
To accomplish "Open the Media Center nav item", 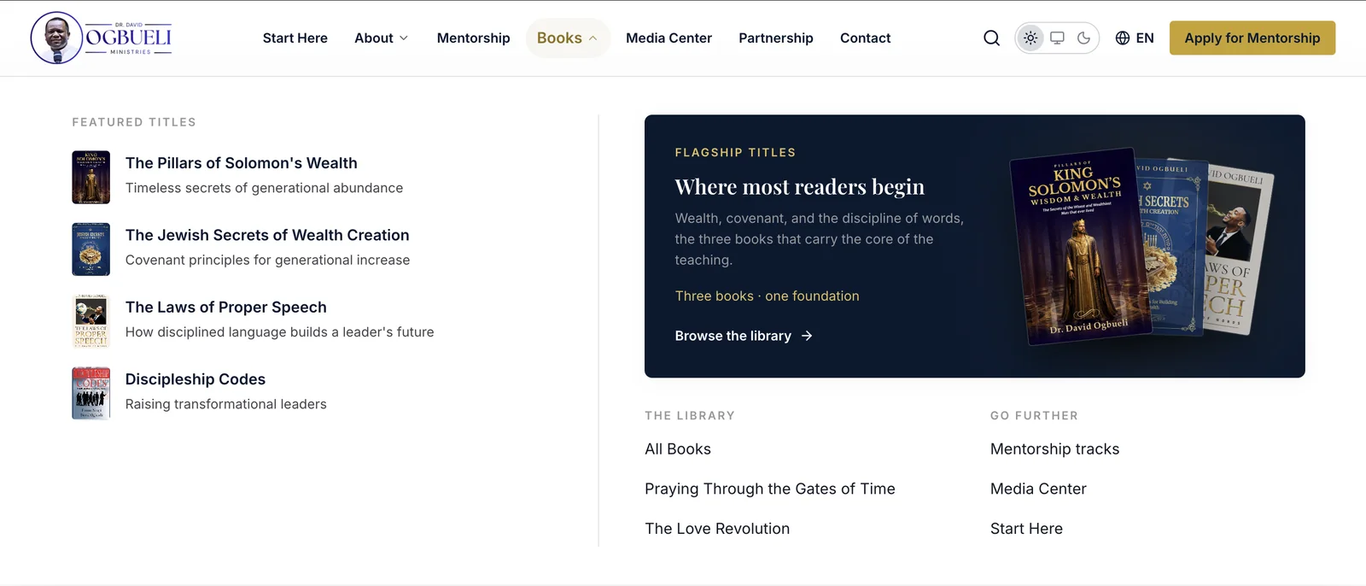I will tap(668, 38).
